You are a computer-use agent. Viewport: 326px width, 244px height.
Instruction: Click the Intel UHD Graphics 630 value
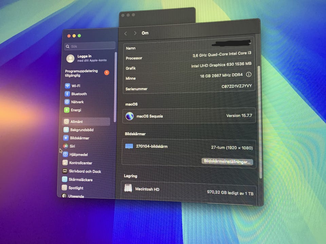coord(221,65)
